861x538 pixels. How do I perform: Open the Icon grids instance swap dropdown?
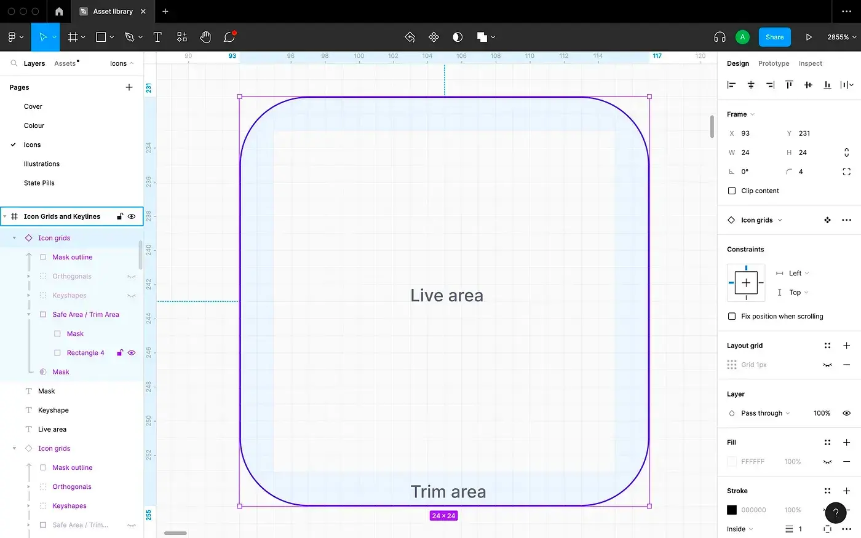(x=761, y=220)
